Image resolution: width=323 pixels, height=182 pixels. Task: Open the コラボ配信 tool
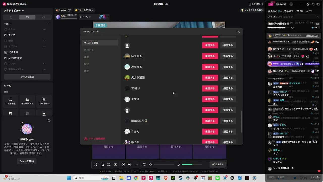(10, 101)
